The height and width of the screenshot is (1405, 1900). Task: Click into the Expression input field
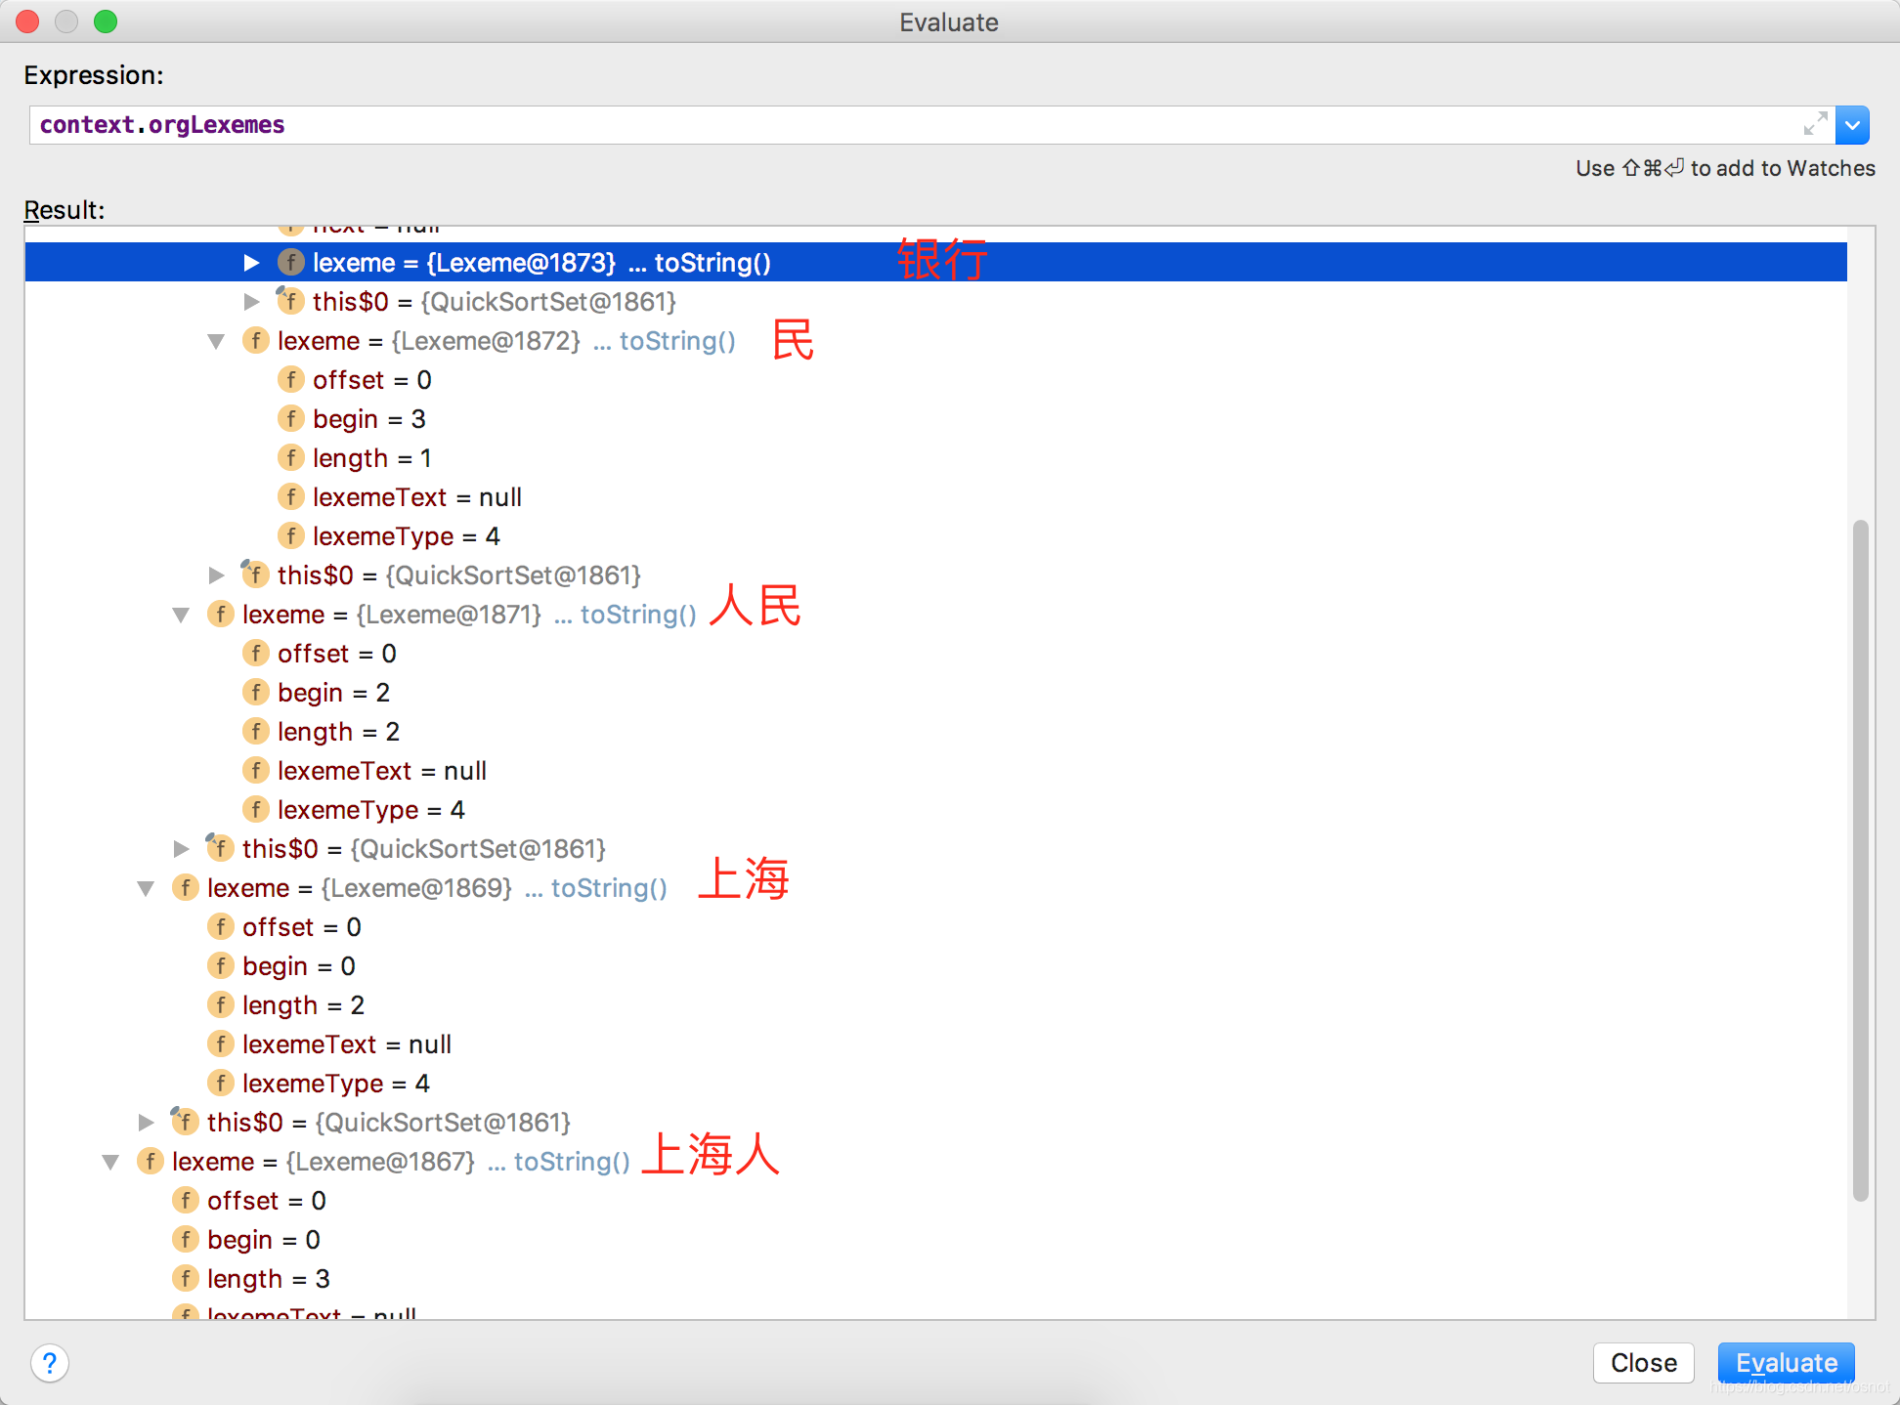tap(880, 125)
